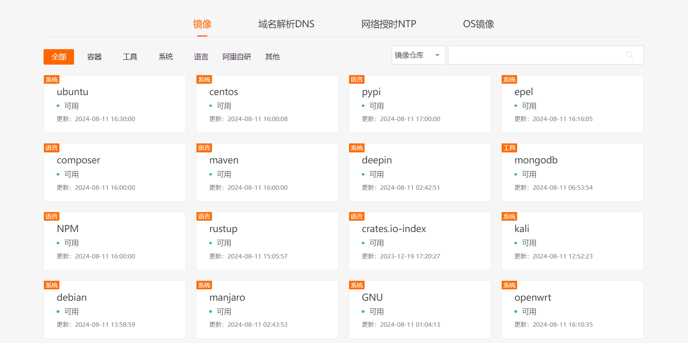
Task: Click the 可用 status on manjaro card
Action: (x=224, y=312)
